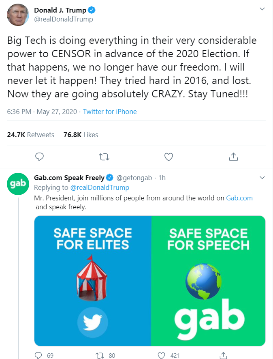Image resolution: width=273 pixels, height=359 pixels.
Task: Follow the Gab.com link in tweet text
Action: tap(239, 198)
